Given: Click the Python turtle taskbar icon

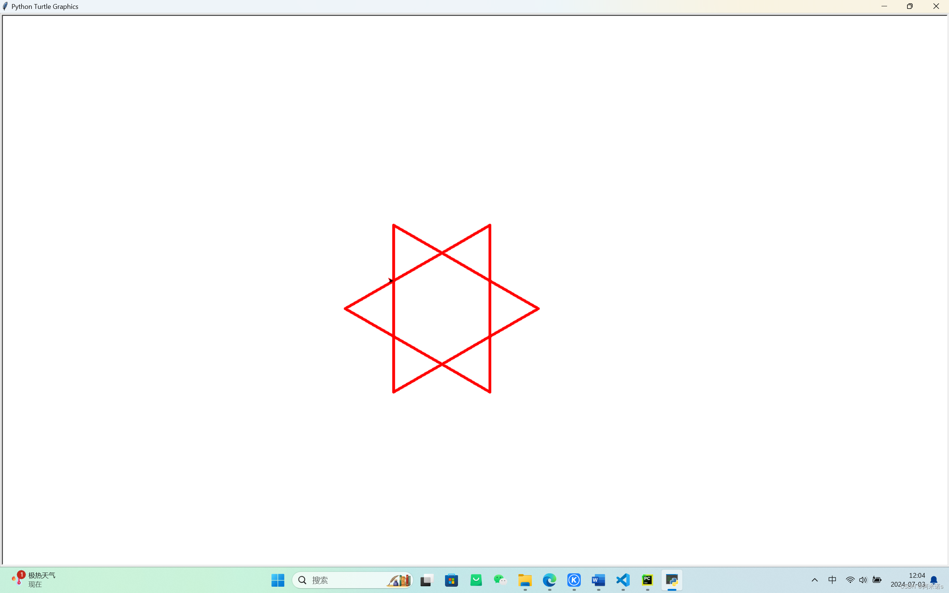Looking at the screenshot, I should [x=672, y=580].
